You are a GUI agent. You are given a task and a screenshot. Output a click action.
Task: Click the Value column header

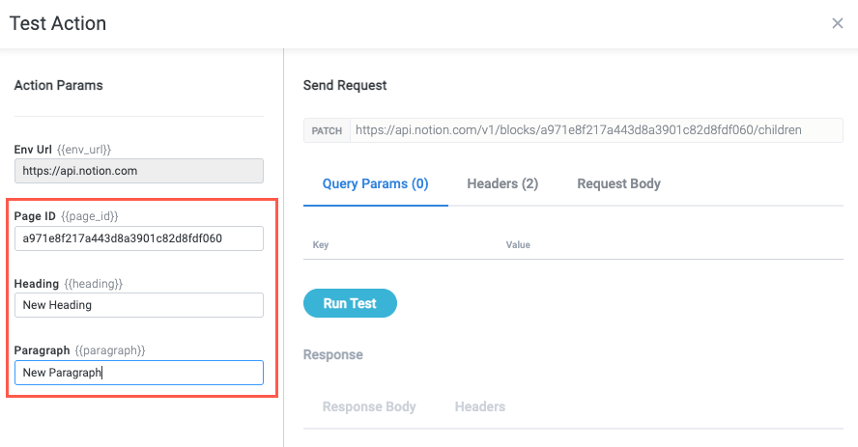[518, 245]
